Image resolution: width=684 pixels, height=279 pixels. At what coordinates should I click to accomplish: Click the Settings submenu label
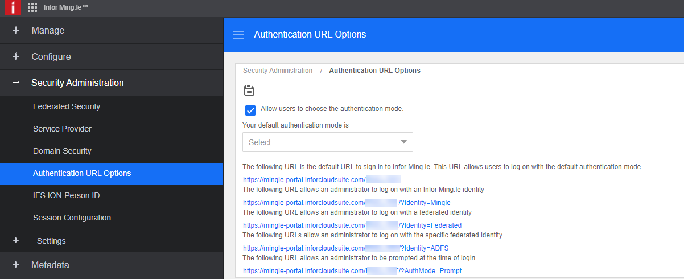(x=51, y=241)
